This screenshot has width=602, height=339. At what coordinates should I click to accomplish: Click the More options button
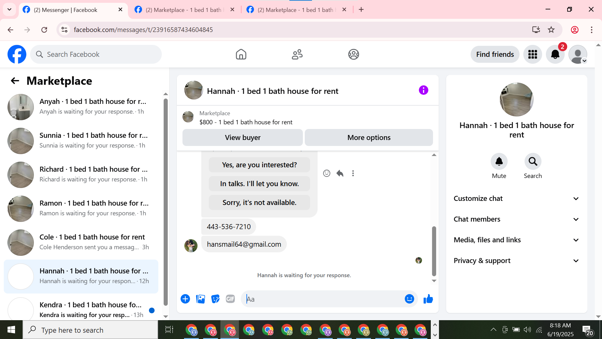point(369,137)
